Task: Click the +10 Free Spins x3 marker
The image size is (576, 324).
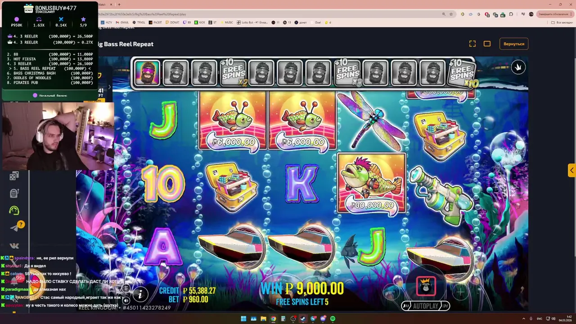Action: click(347, 72)
